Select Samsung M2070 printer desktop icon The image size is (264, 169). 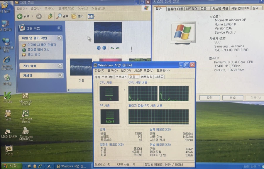point(26,134)
